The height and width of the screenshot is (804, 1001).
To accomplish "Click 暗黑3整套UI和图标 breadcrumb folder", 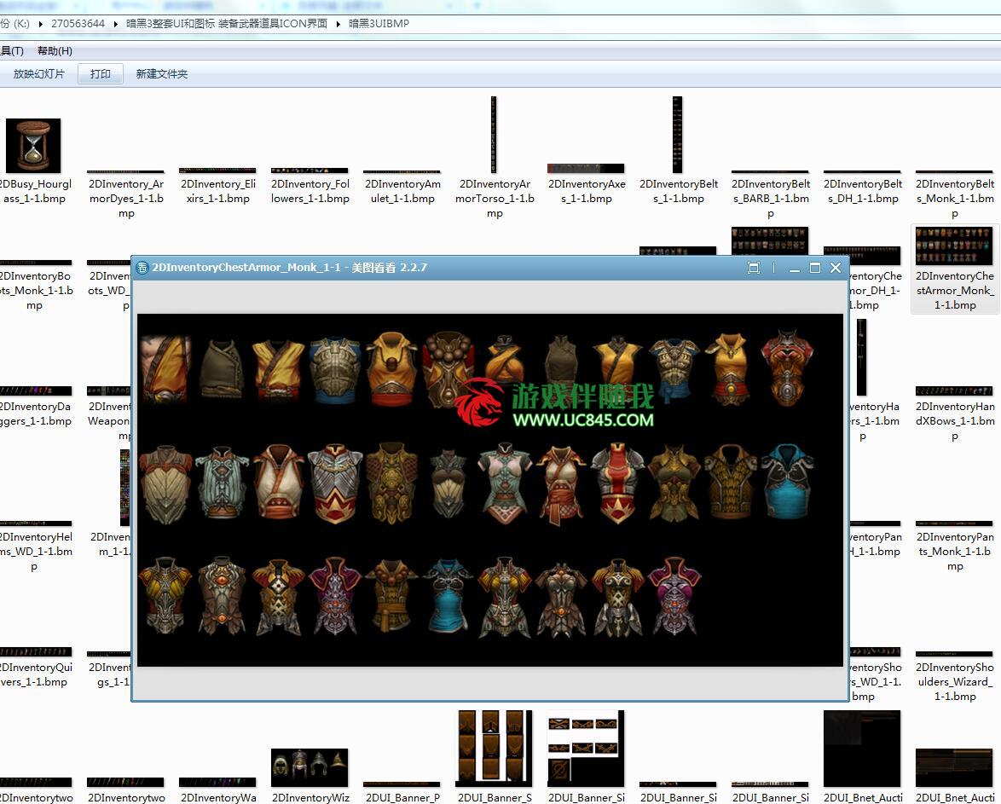I will [x=227, y=24].
